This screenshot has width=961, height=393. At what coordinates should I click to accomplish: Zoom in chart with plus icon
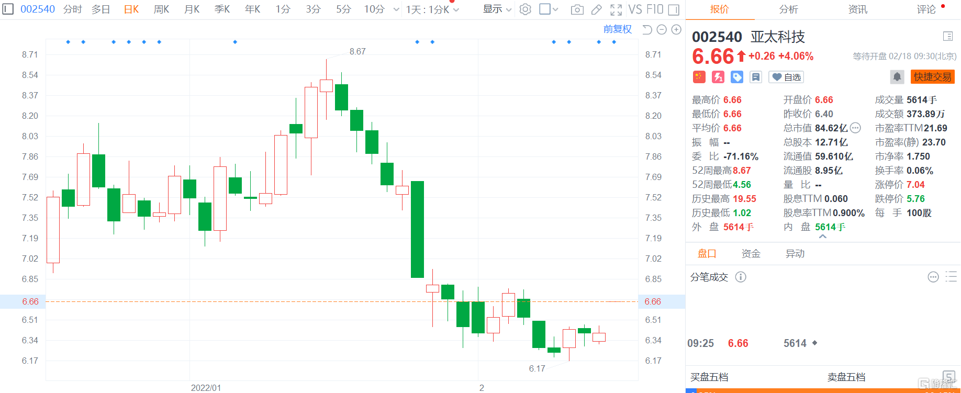(x=676, y=30)
